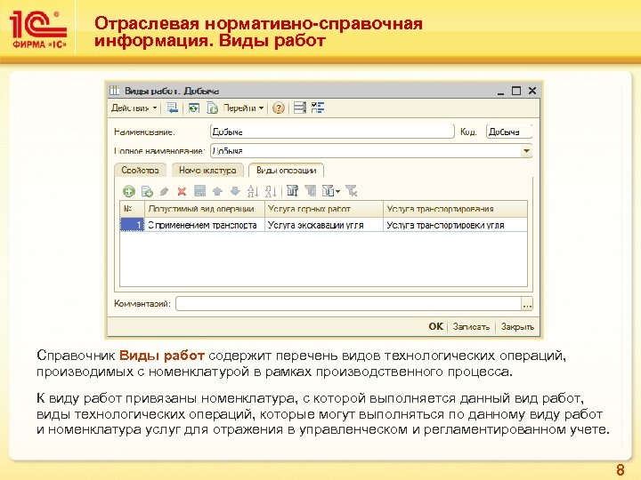Switch to the Свойства tab

pos(140,170)
